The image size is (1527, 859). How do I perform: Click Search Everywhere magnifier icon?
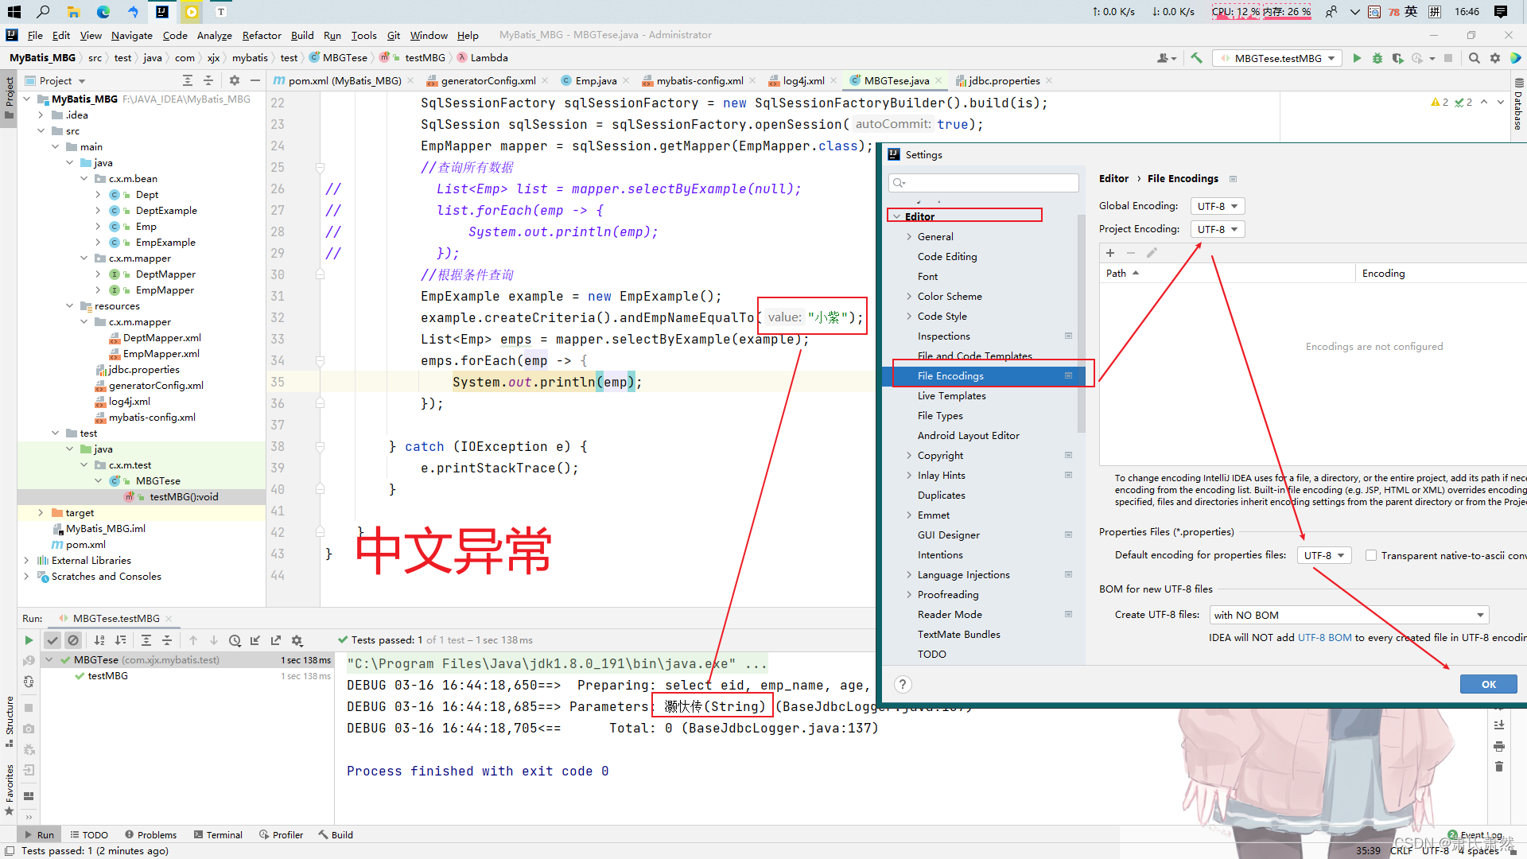pyautogui.click(x=1474, y=58)
